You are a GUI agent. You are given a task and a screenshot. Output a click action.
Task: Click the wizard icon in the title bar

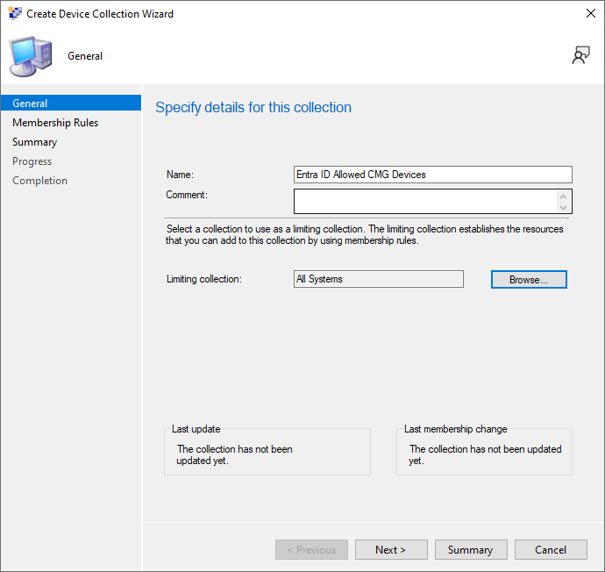[x=15, y=14]
